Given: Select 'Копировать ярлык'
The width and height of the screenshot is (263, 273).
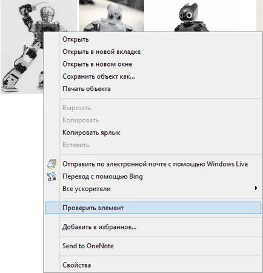Looking at the screenshot, I should (x=153, y=133).
